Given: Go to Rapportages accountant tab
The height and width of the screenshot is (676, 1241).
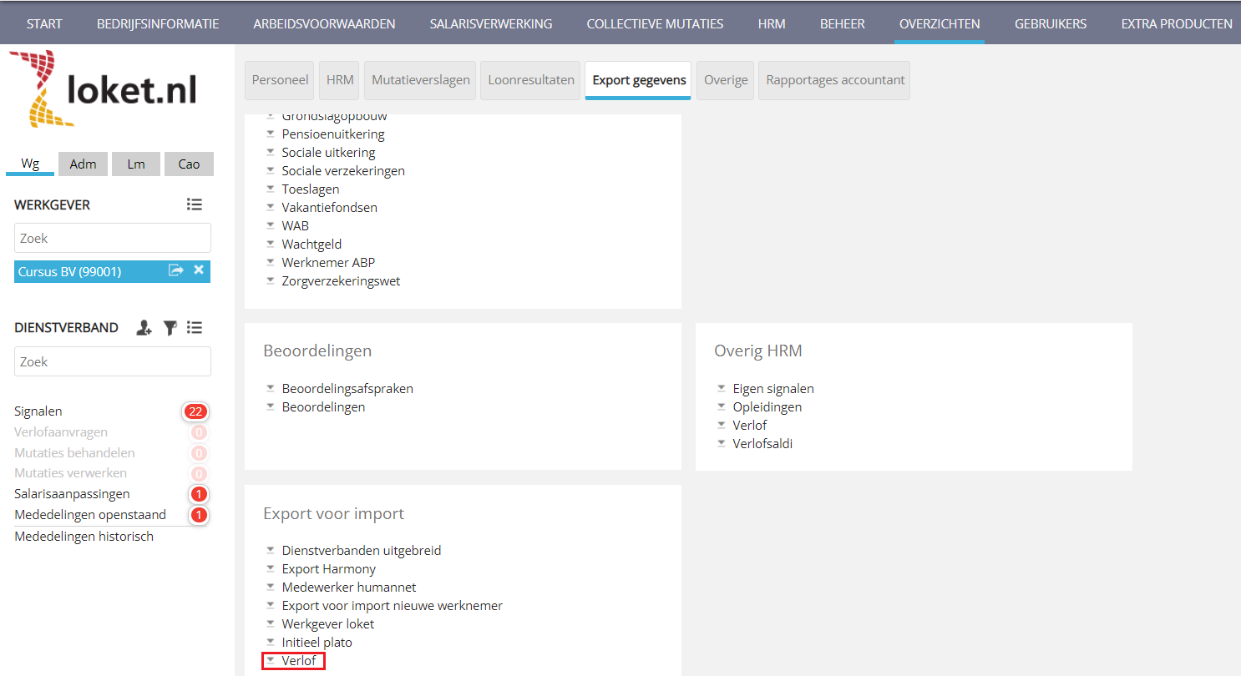Looking at the screenshot, I should click(834, 80).
